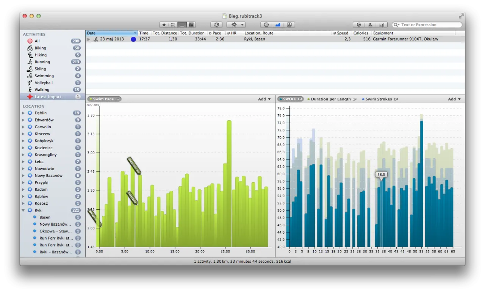
Task: Click the star favorites view button
Action: click(x=164, y=25)
